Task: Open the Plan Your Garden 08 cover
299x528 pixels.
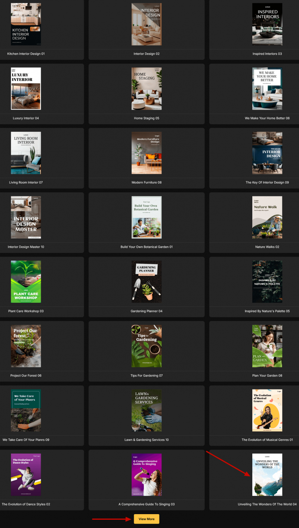Action: pyautogui.click(x=267, y=346)
